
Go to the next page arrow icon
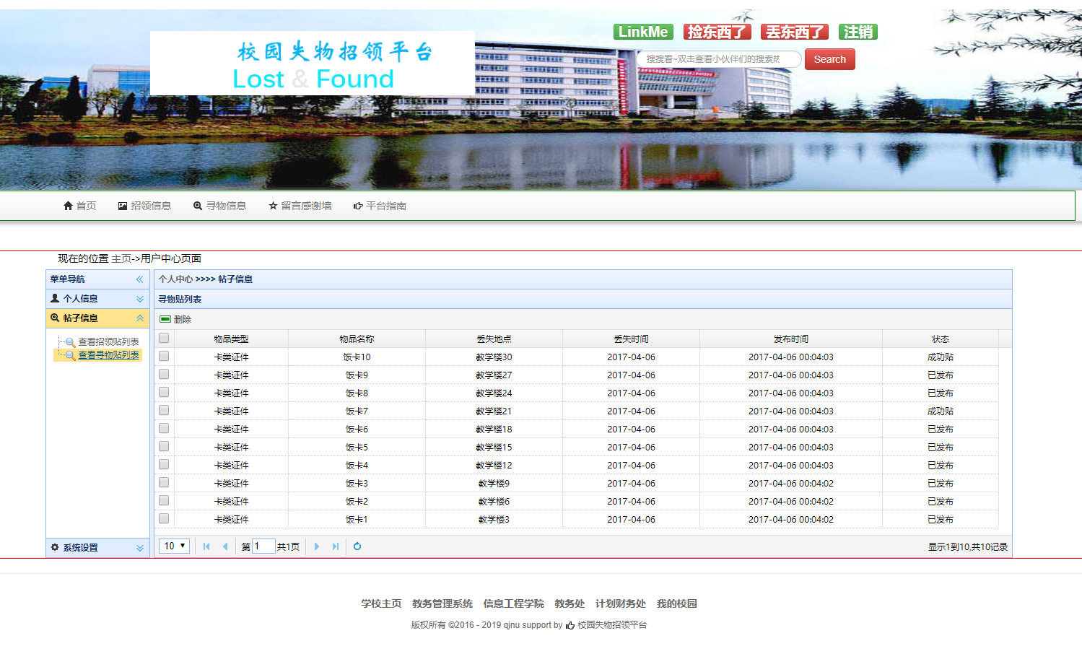317,546
